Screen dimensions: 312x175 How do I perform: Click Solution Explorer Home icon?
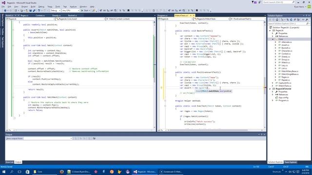tap(277, 20)
